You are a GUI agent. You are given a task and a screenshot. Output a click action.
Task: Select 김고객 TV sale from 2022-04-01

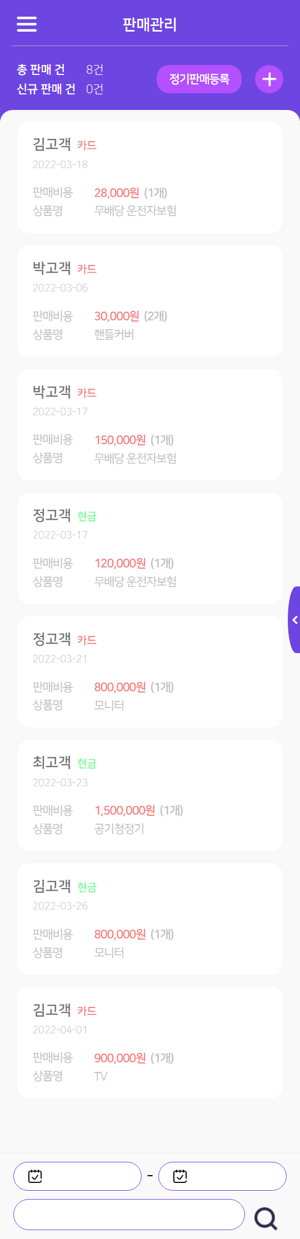point(150,1043)
